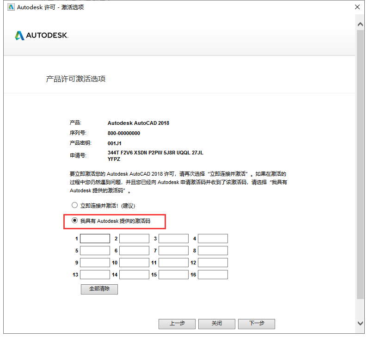
Task: Click the 产品密钥 label
Action: (x=80, y=143)
